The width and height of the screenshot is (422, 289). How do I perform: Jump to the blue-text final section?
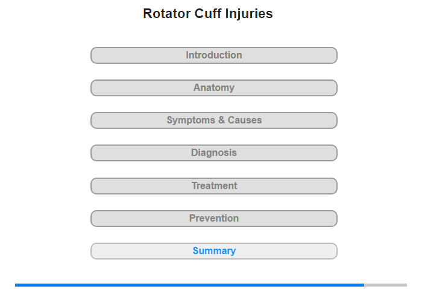(x=214, y=251)
